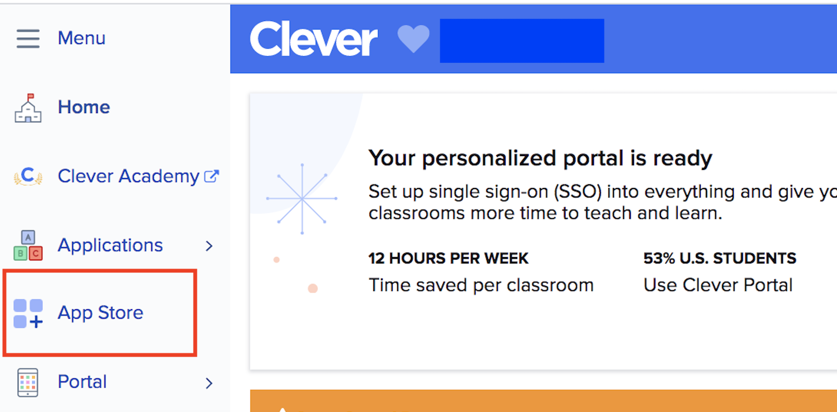Open the Clever Academy link
The height and width of the screenshot is (412, 837).
pos(129,176)
